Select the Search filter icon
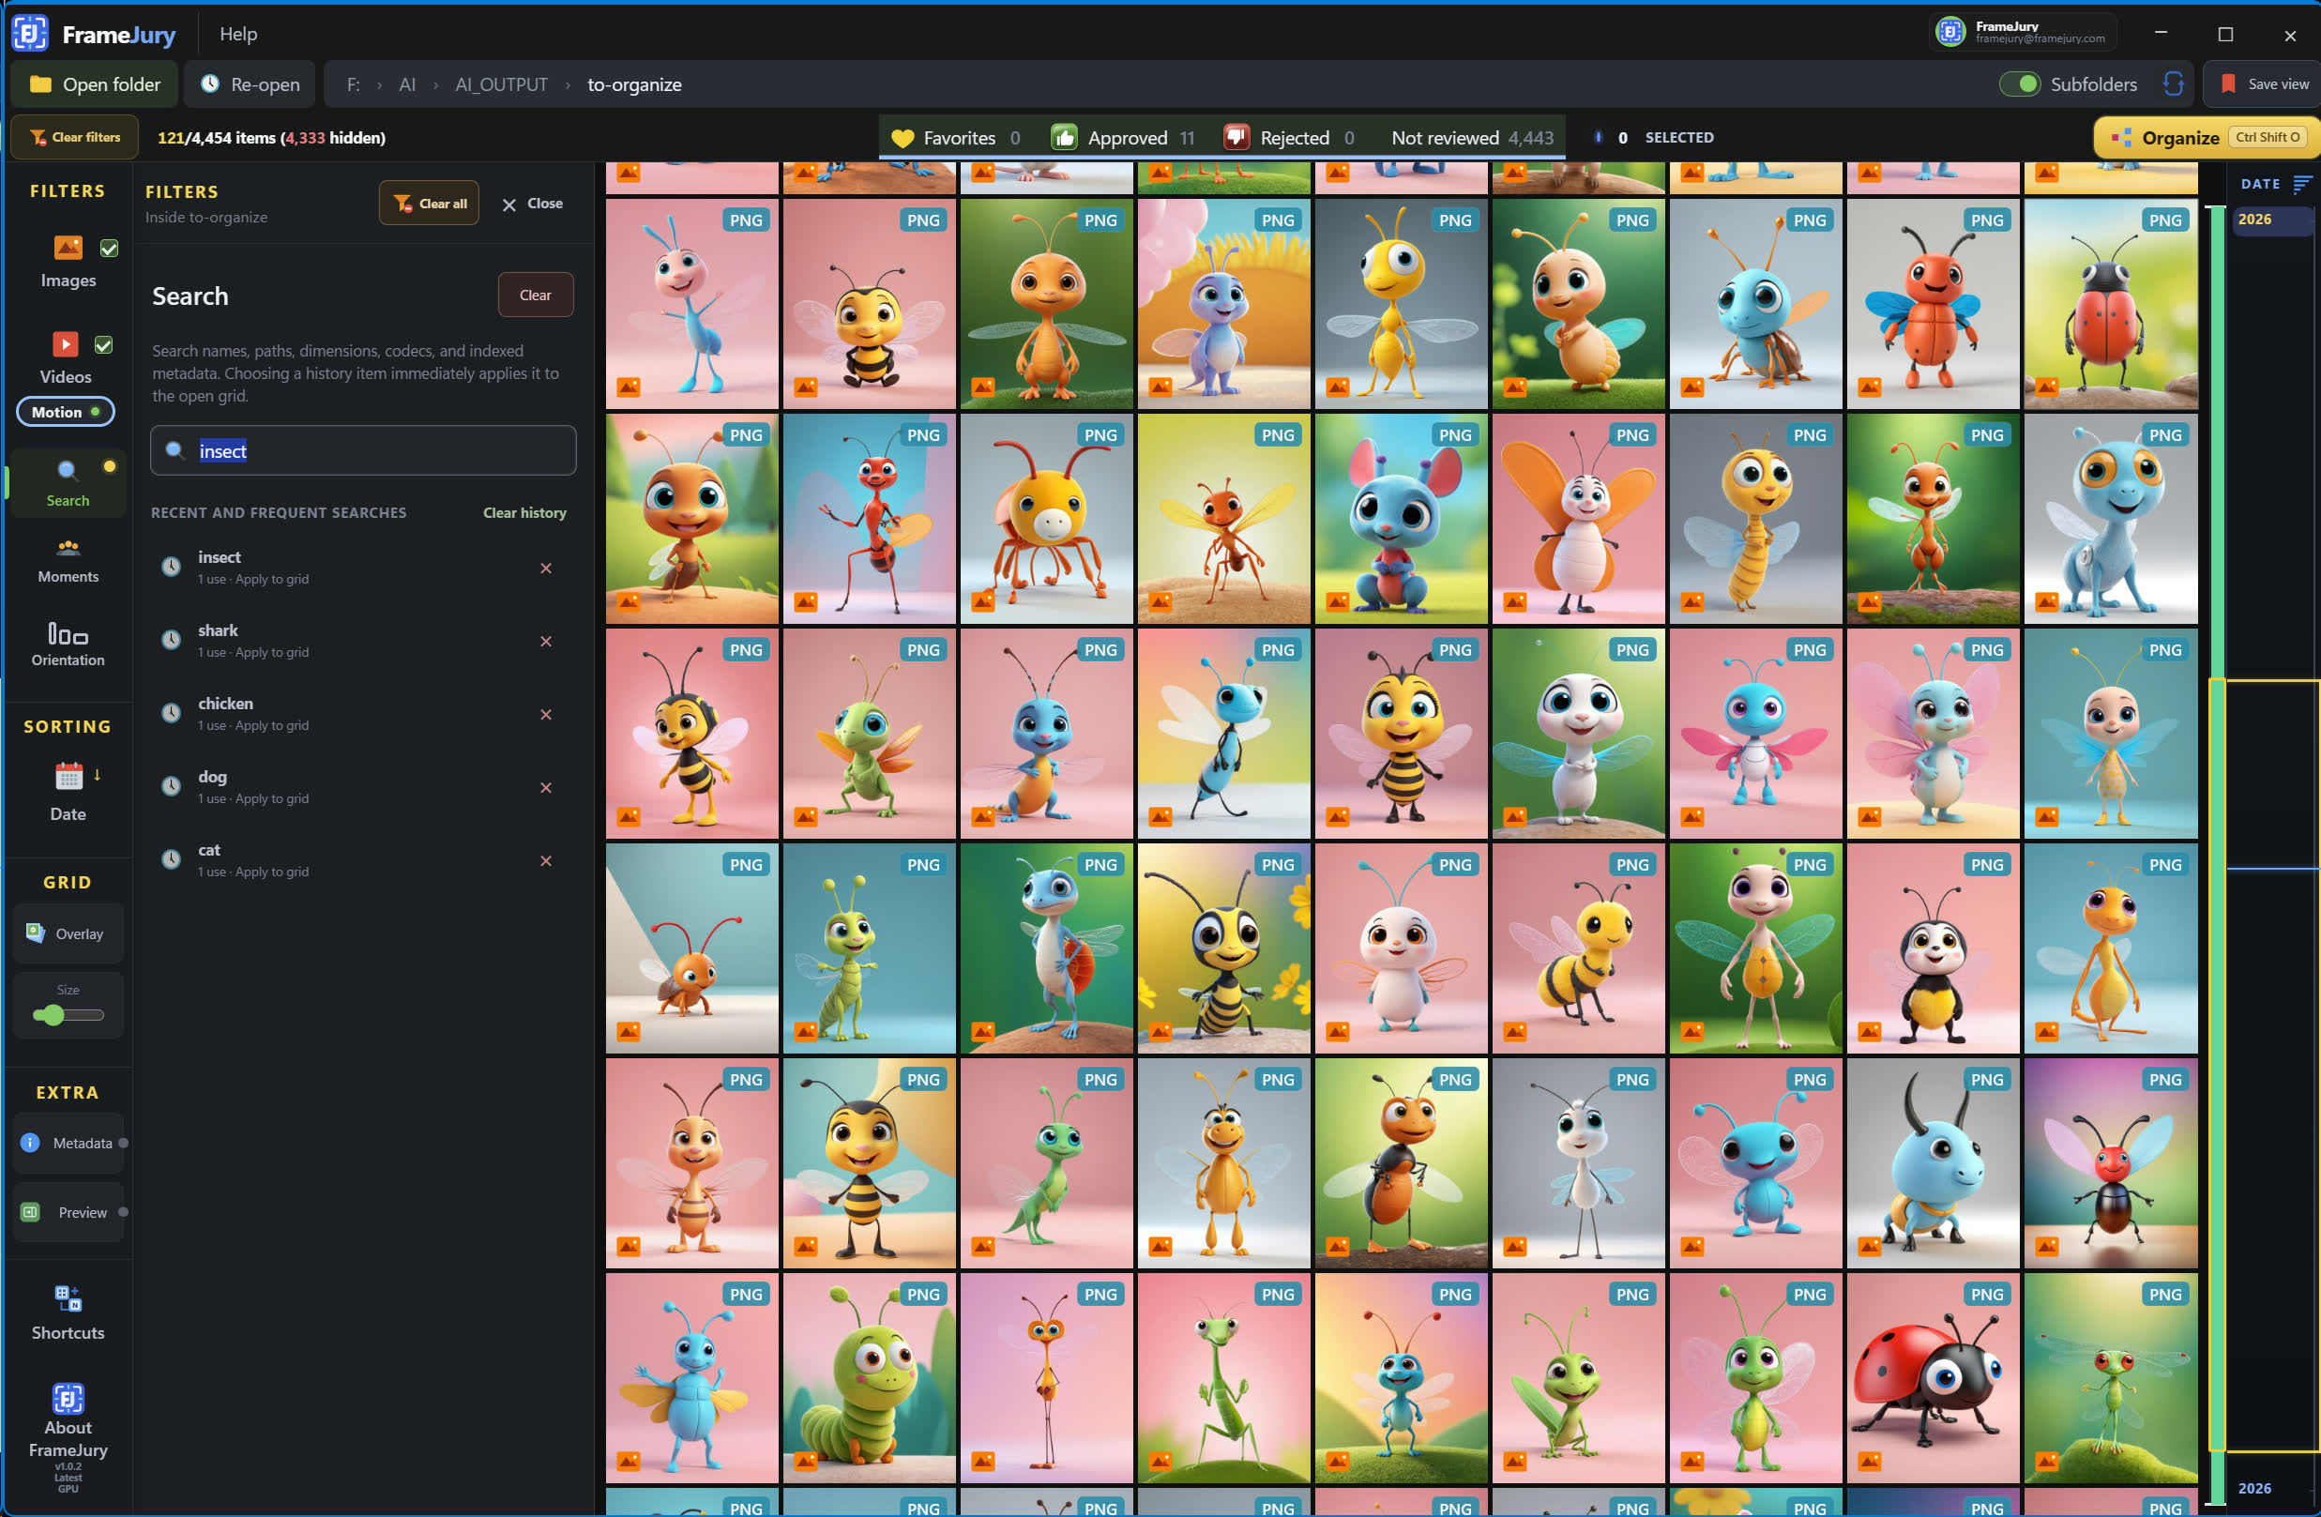2321x1517 pixels. (68, 471)
